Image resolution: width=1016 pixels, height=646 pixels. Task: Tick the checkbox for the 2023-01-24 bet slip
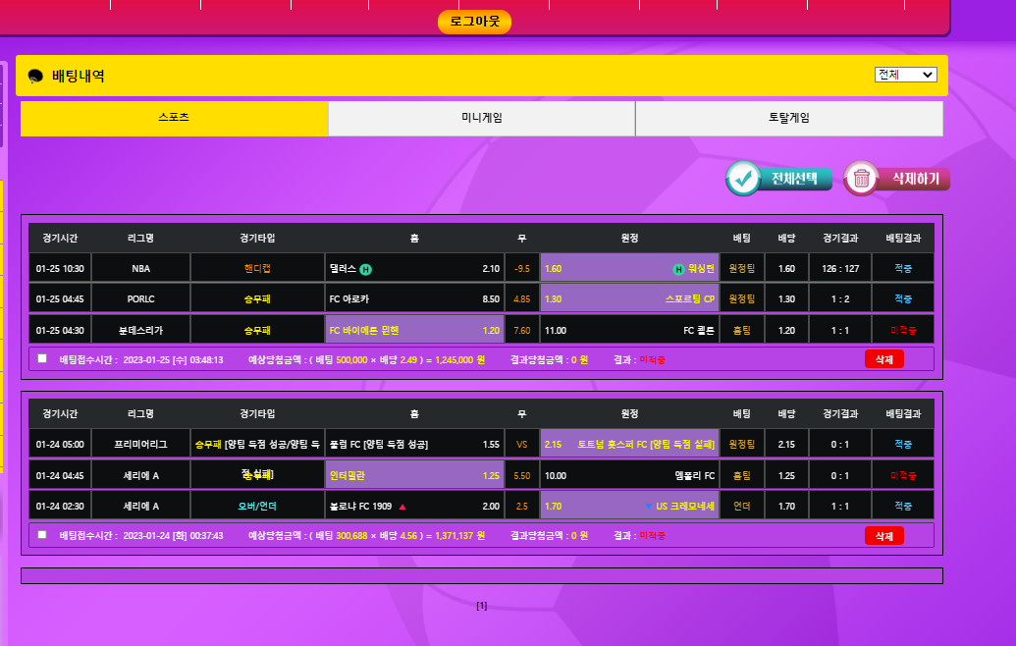(42, 535)
